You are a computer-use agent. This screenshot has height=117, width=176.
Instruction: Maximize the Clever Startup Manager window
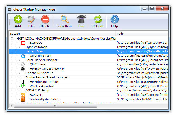coord(152,8)
